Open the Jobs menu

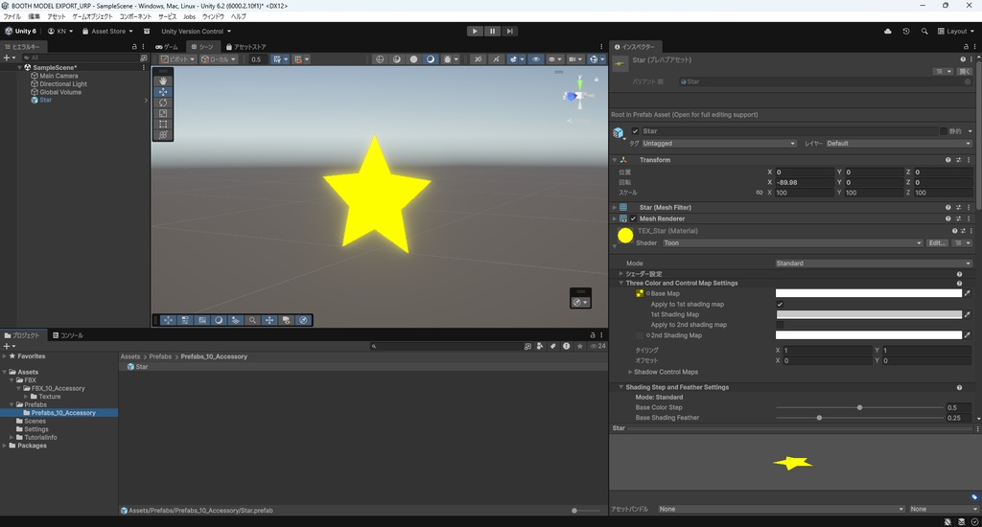(189, 17)
